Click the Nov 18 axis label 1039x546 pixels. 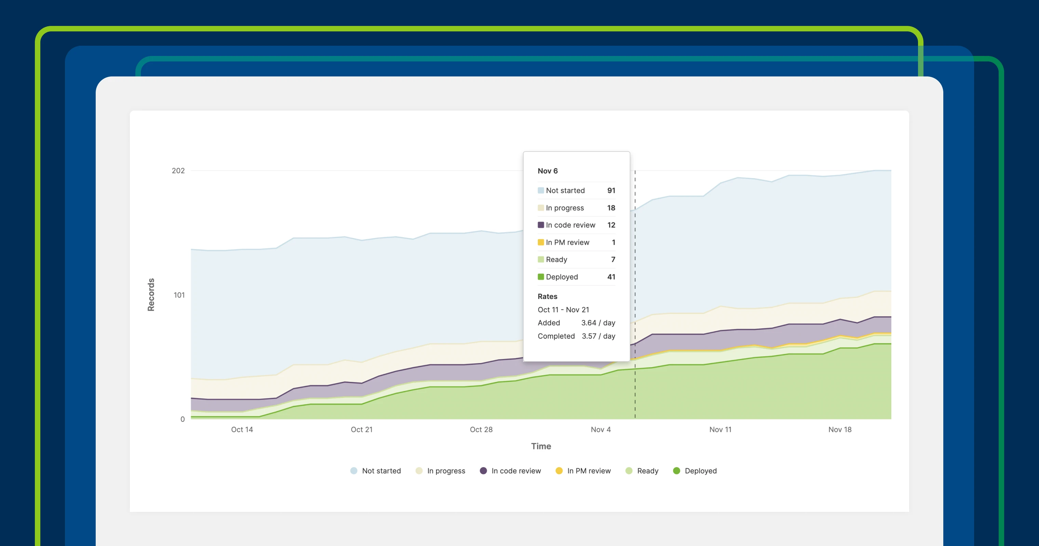tap(840, 430)
